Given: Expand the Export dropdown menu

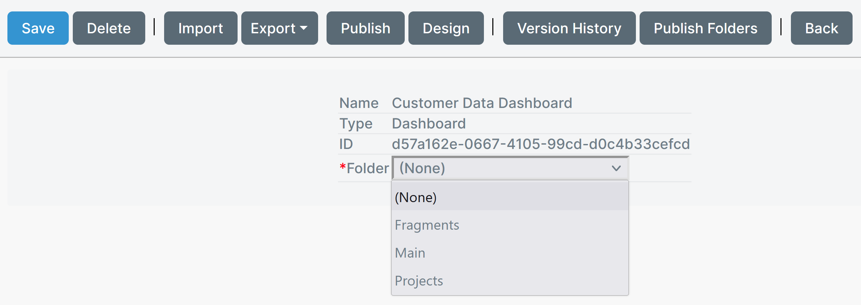Looking at the screenshot, I should click(x=279, y=28).
